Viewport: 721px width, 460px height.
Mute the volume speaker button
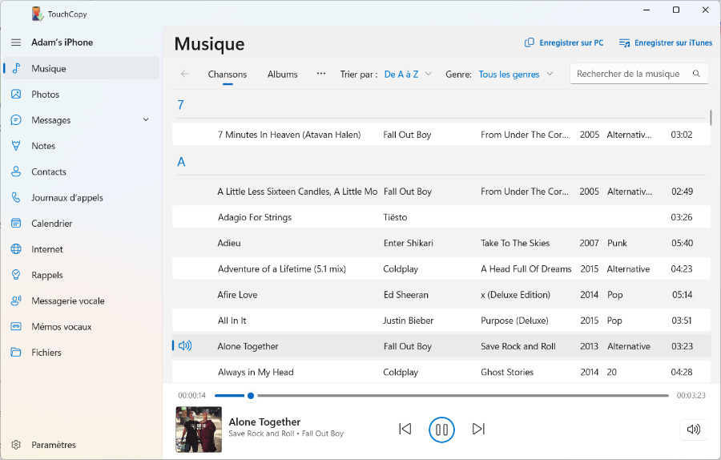point(693,429)
